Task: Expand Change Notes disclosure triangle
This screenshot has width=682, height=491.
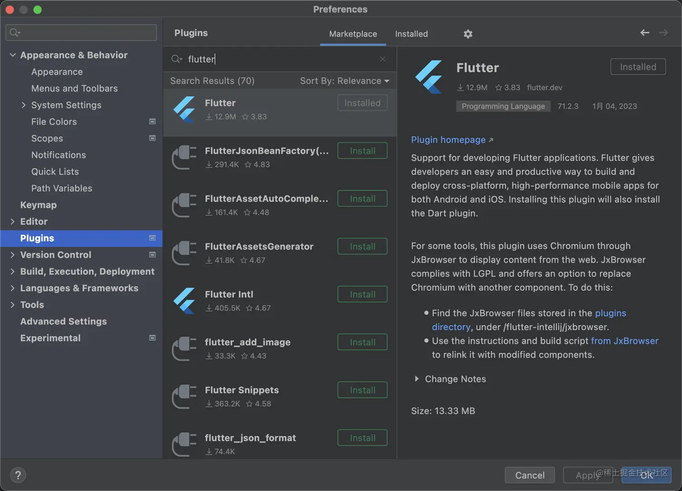Action: 417,379
